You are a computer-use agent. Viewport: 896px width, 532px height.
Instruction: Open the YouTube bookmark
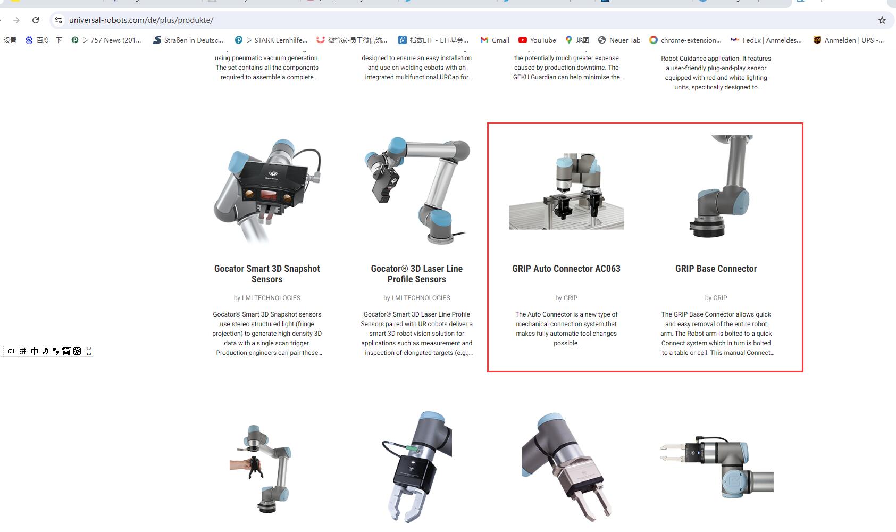(x=537, y=40)
